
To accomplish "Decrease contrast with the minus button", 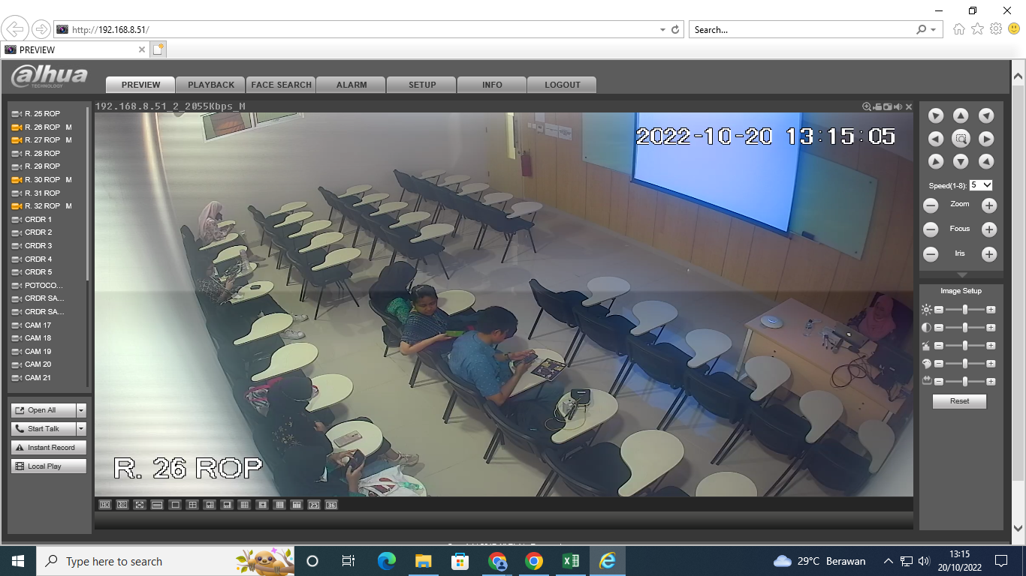I will coord(939,328).
